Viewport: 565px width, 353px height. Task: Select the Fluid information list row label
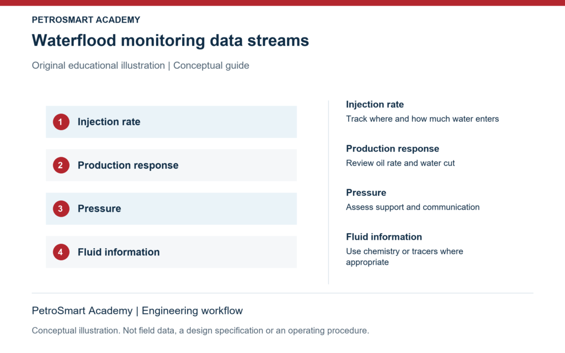click(x=119, y=252)
